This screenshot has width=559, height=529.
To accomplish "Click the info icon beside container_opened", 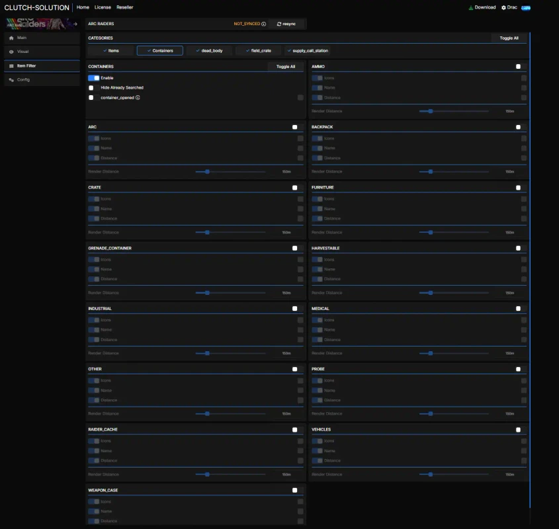I will tap(138, 98).
